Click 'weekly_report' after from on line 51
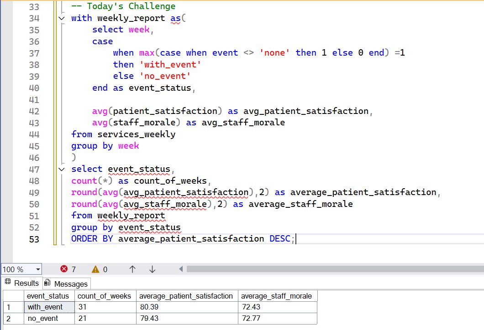The image size is (484, 330). coord(131,216)
